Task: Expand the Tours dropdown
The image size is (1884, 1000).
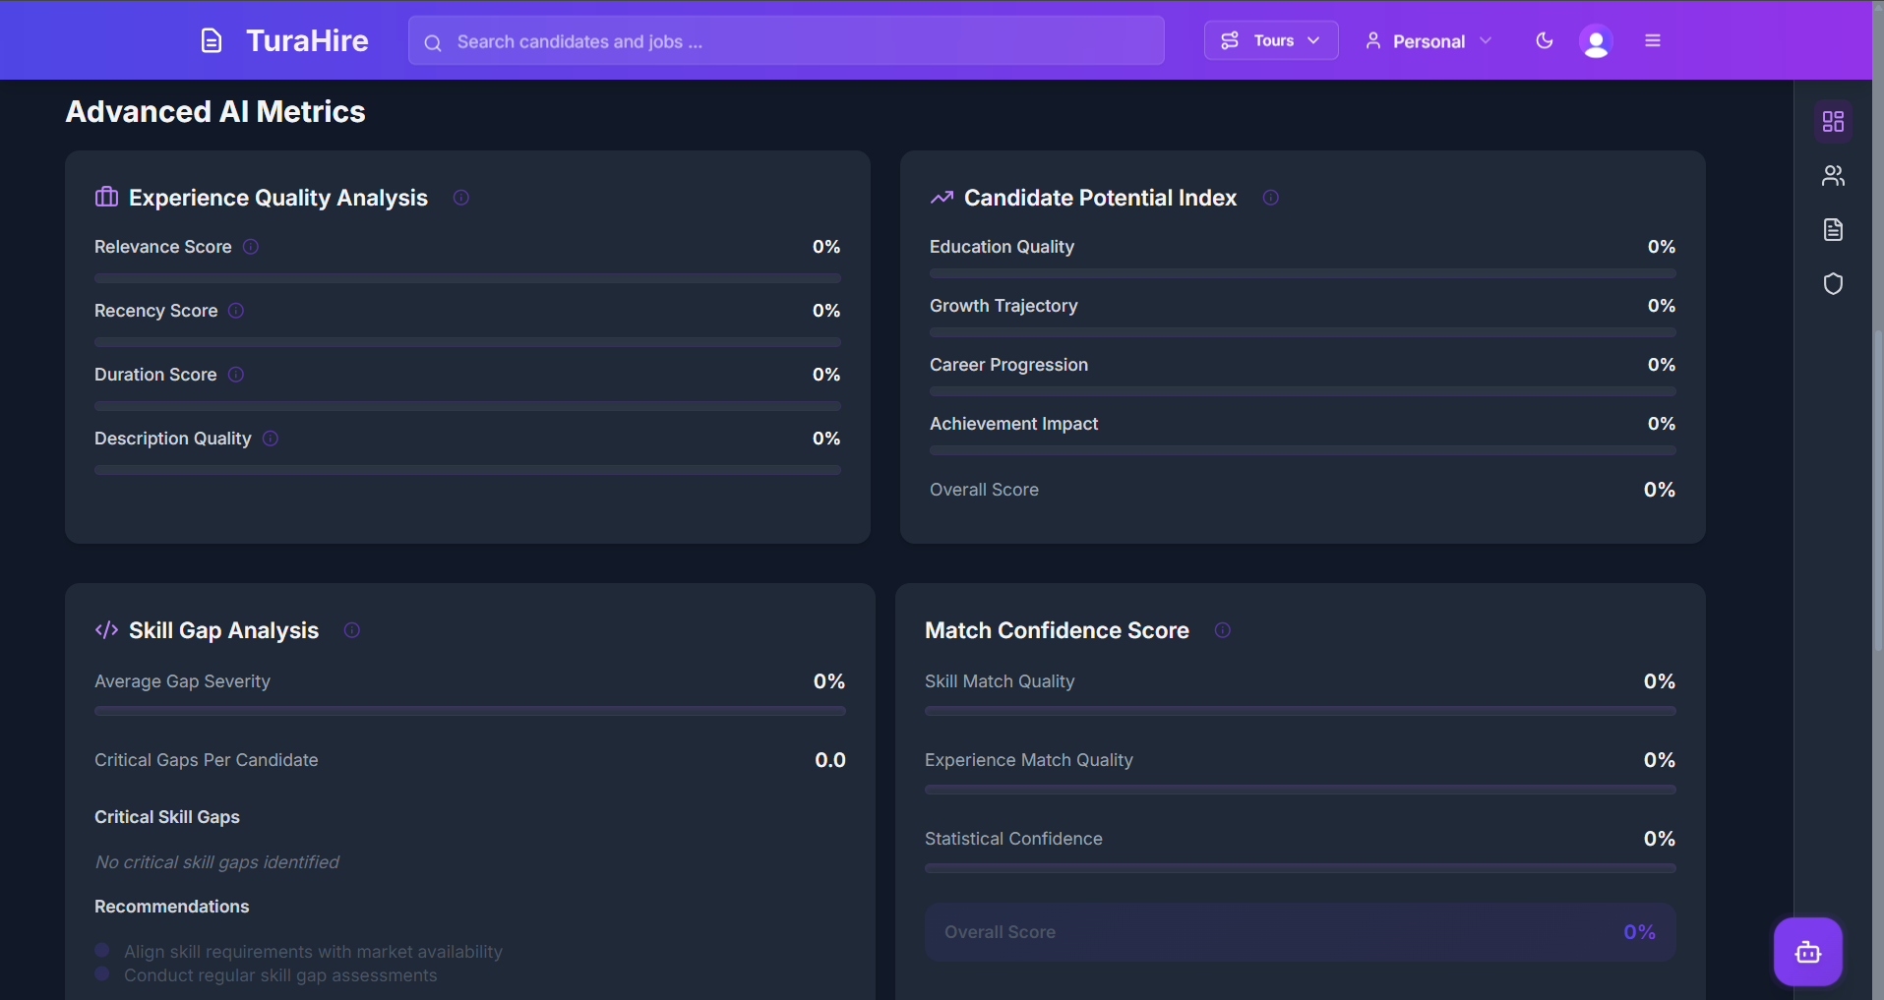Action: (x=1270, y=41)
